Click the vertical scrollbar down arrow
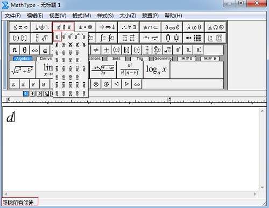Viewport: 269px width, 208px height. point(262,188)
